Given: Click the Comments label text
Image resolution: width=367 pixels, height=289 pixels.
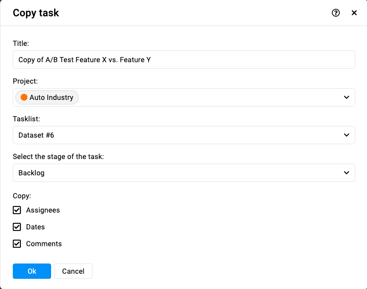Looking at the screenshot, I should [x=44, y=244].
